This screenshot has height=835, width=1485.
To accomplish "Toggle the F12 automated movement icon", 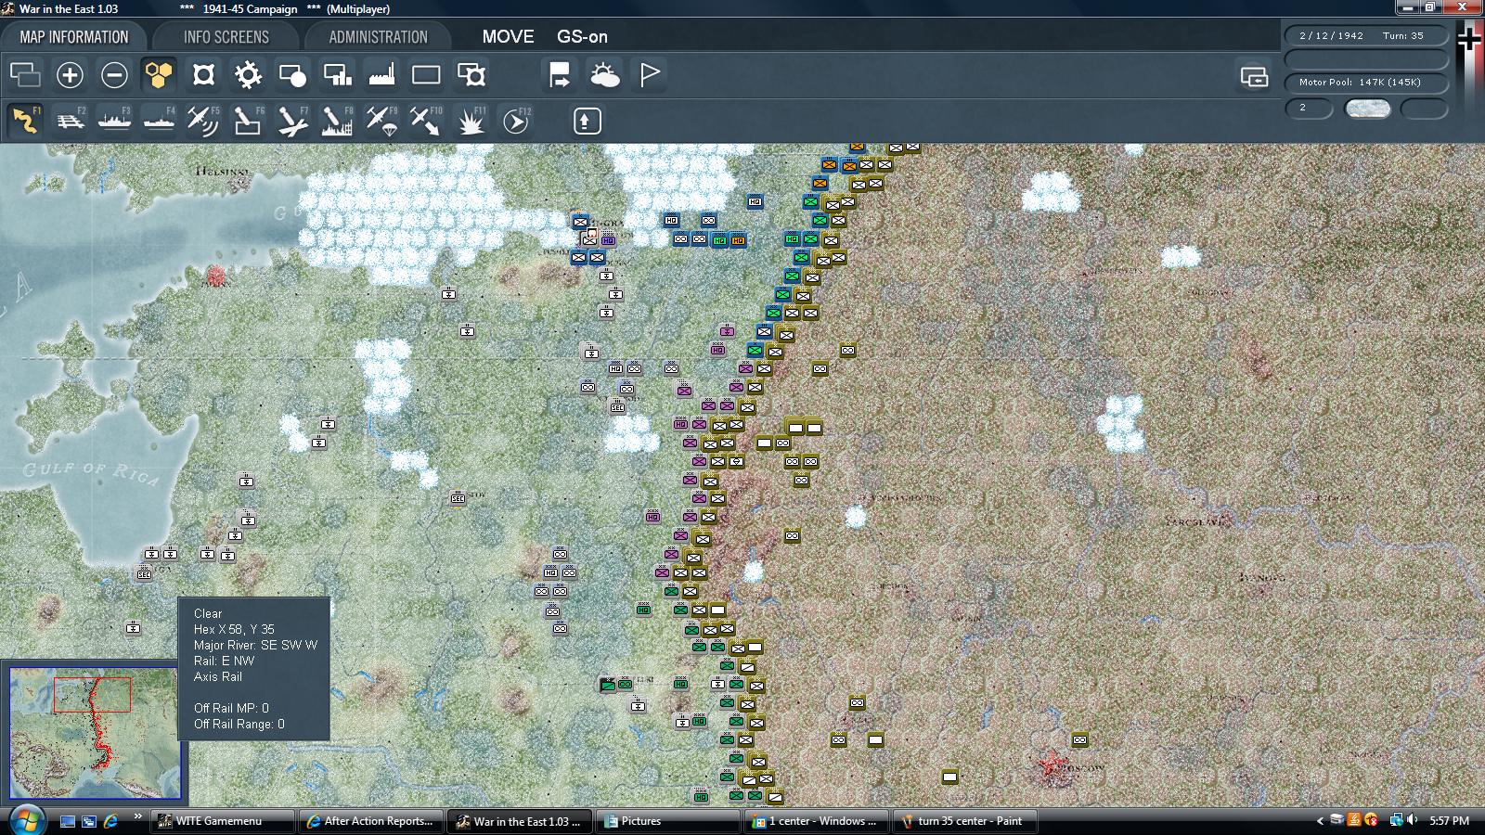I will click(516, 120).
